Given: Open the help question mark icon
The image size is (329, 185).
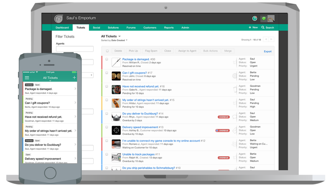Looking at the screenshot, I should [255, 18].
